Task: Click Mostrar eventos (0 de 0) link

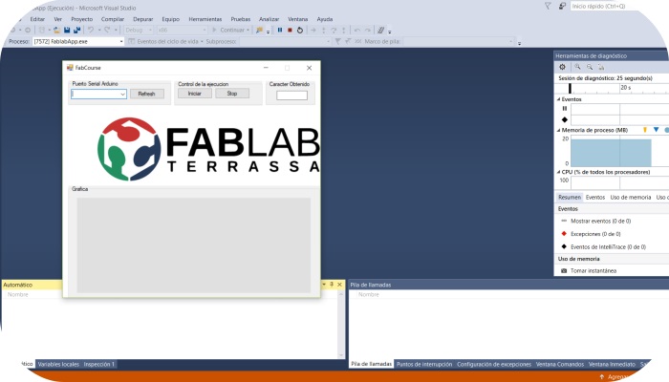Action: coord(601,221)
